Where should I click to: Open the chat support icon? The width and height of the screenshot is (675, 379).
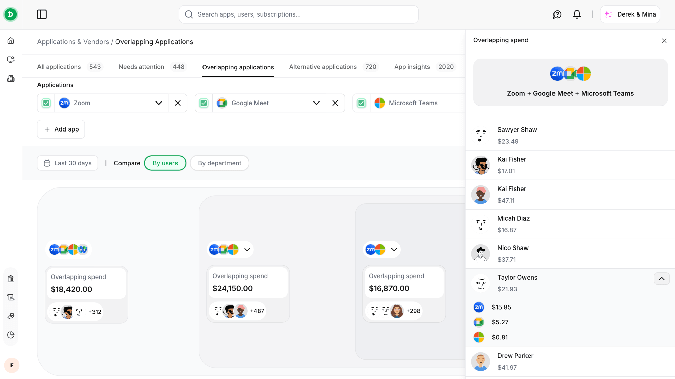(x=557, y=14)
